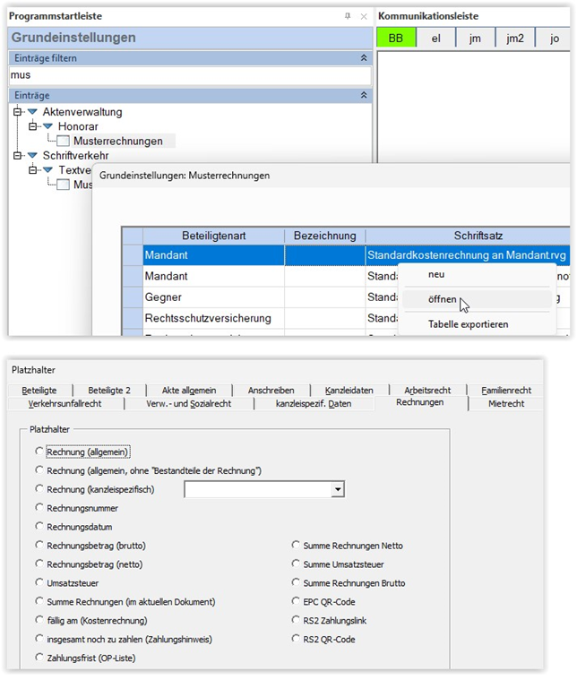The image size is (577, 680).
Task: Collapse the Honorar tree node
Action: click(x=32, y=126)
